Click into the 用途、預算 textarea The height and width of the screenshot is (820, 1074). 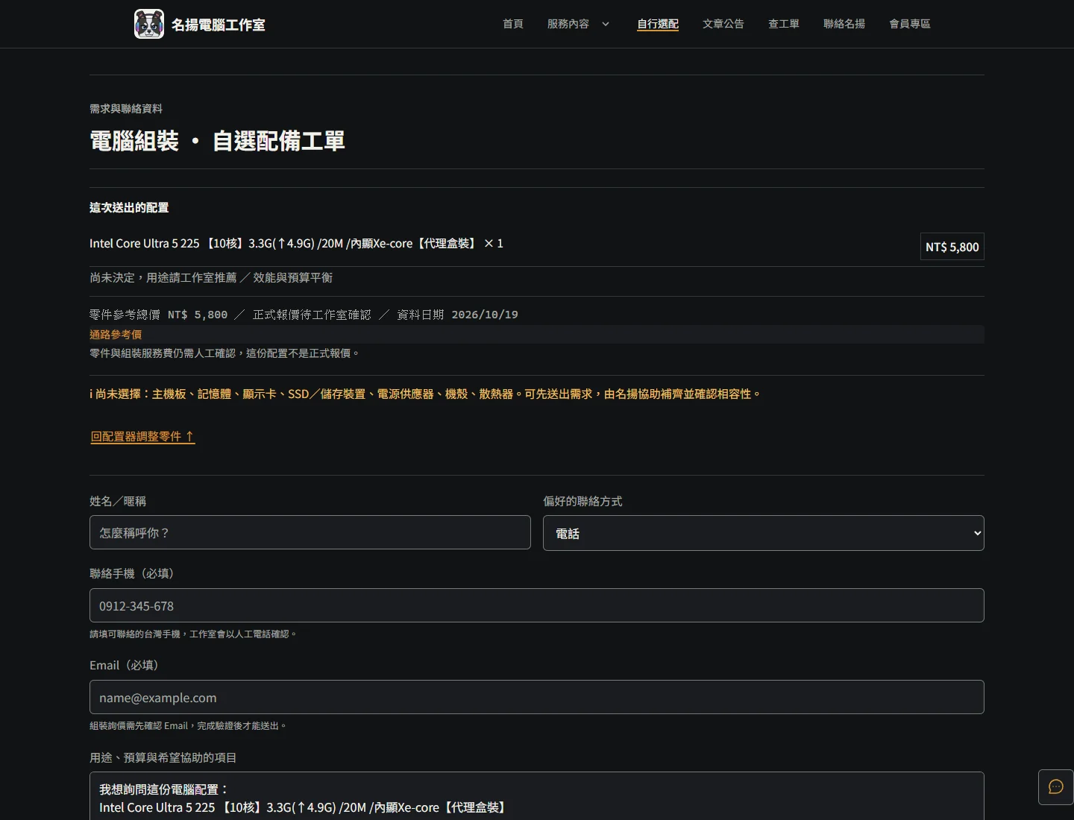tap(537, 796)
